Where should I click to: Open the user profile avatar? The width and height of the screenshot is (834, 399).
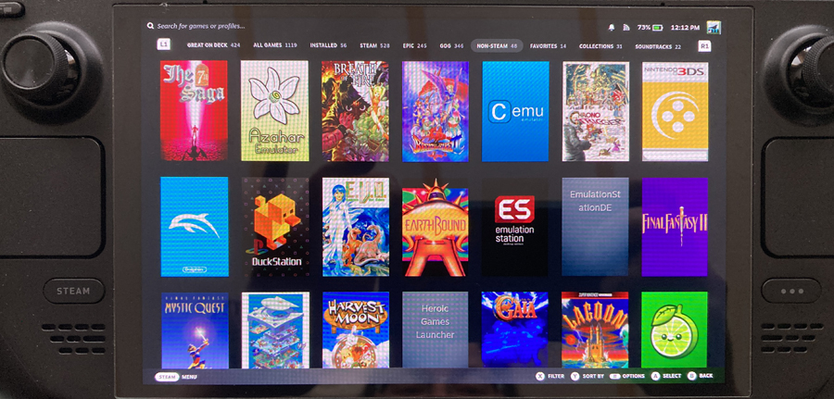714,27
